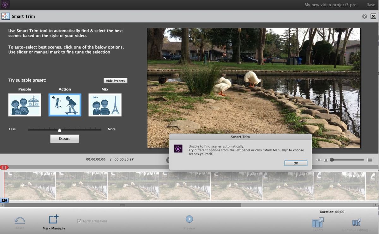Image resolution: width=379 pixels, height=234 pixels.
Task: Click the Smart Trim tool icon in header
Action: click(x=5, y=16)
